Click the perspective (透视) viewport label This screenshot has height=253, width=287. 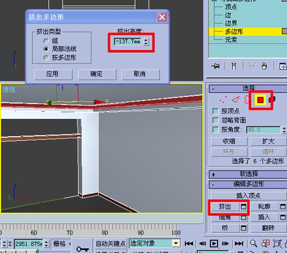(9, 90)
